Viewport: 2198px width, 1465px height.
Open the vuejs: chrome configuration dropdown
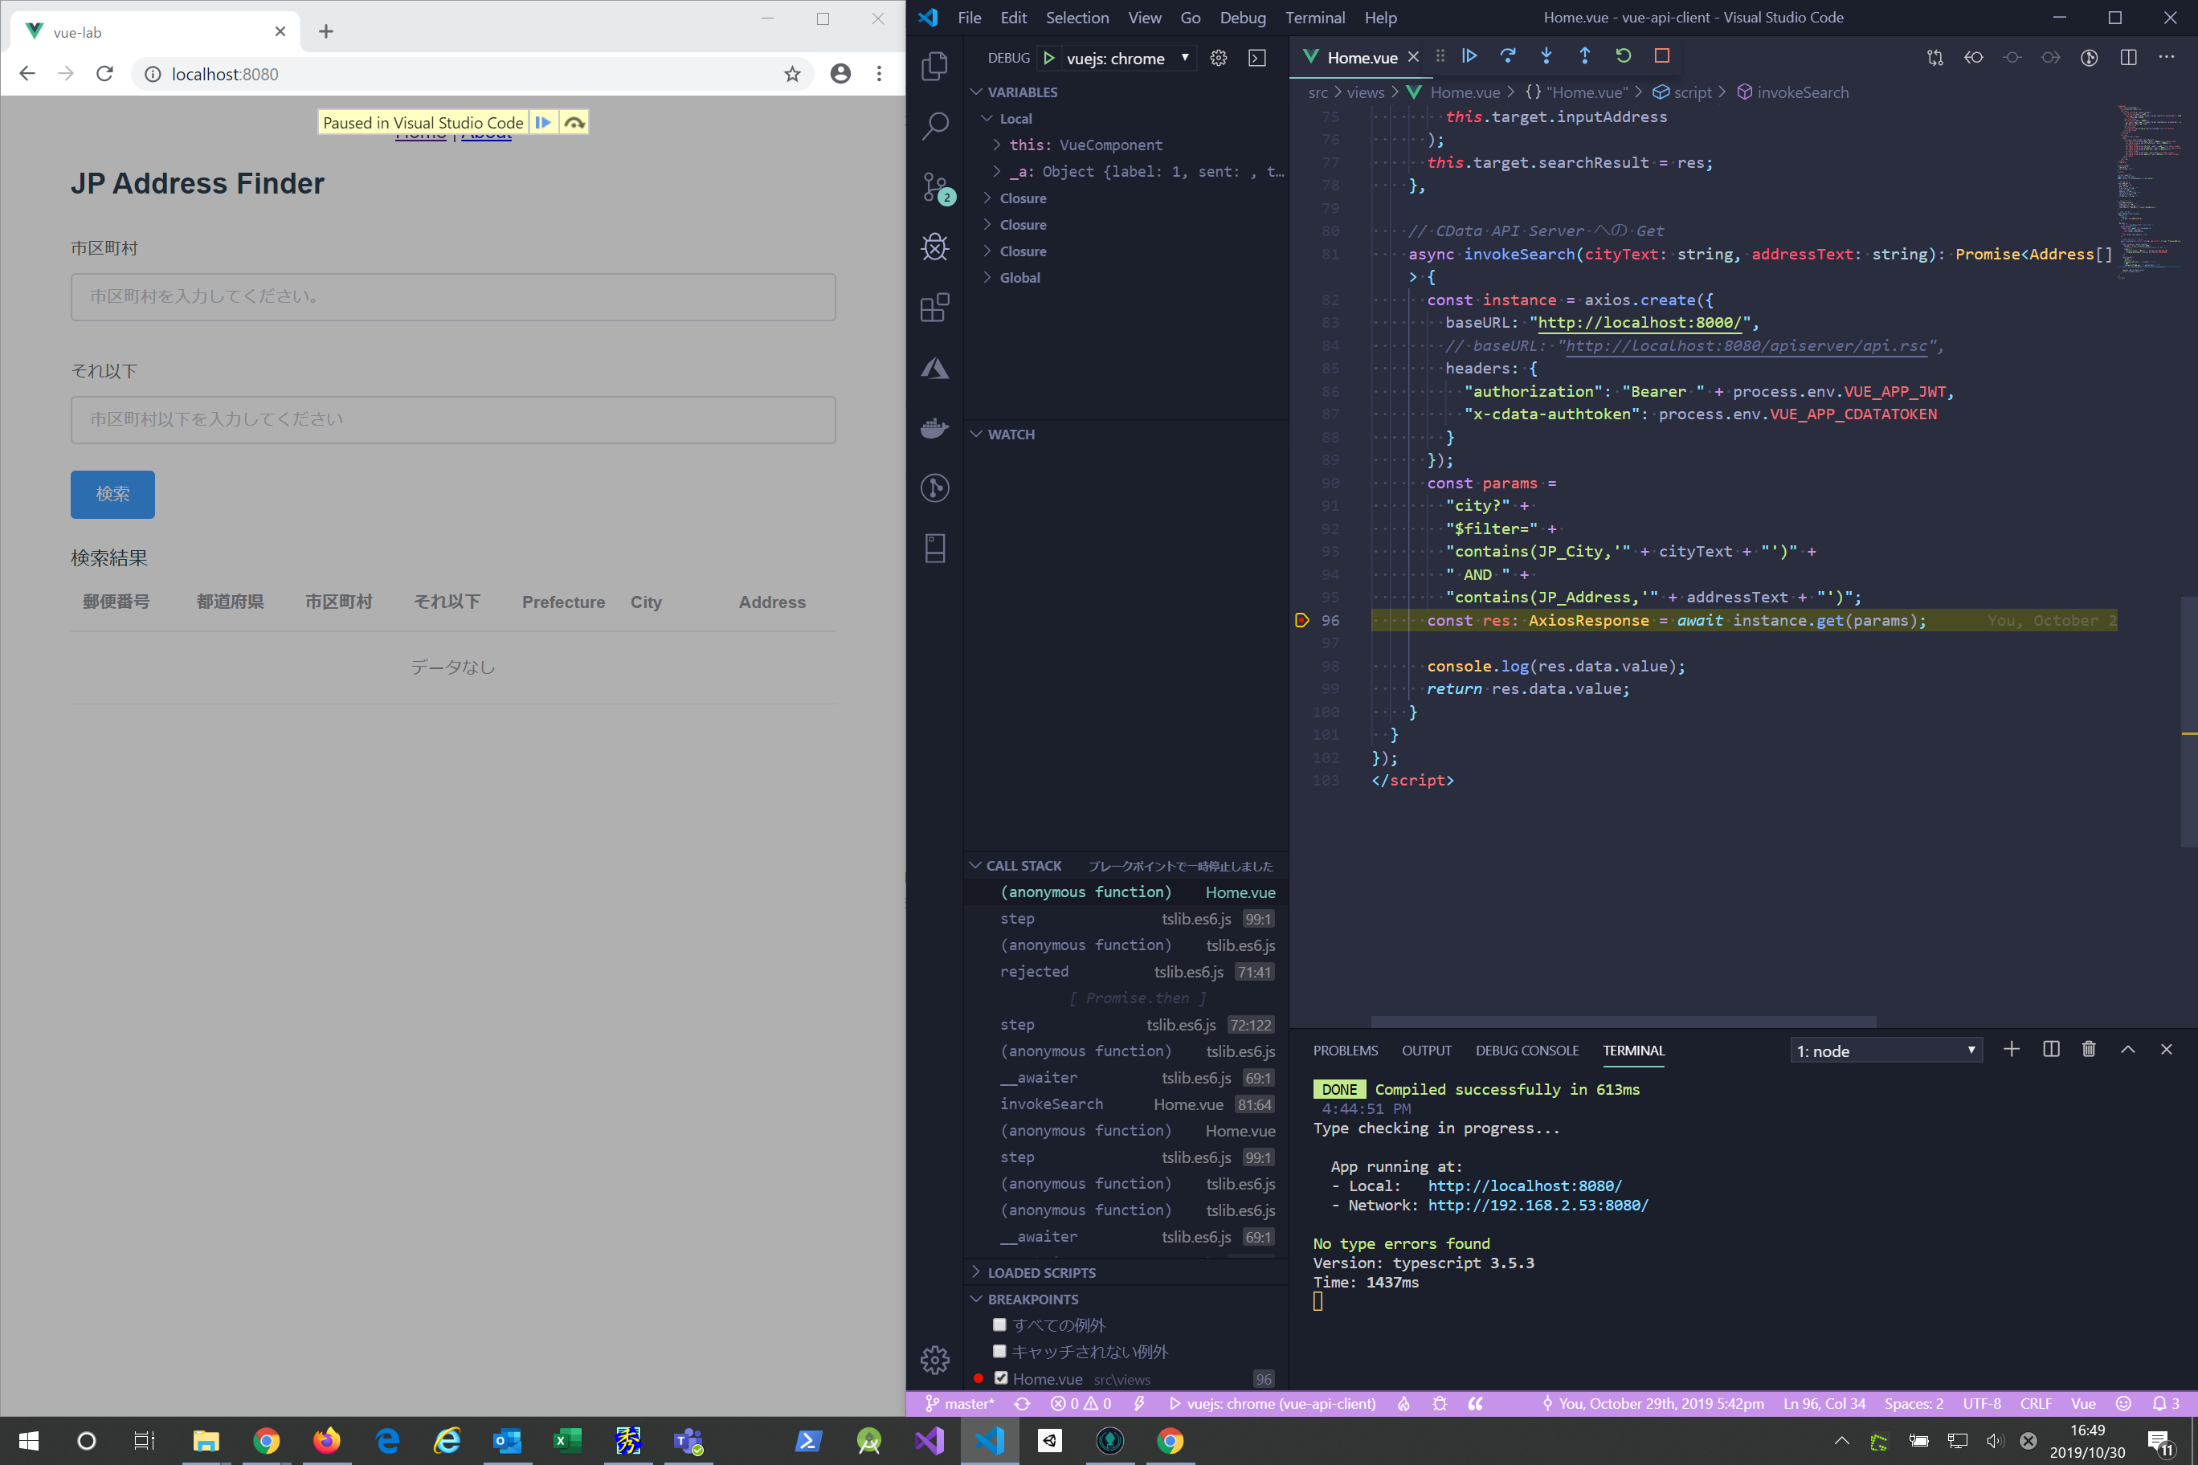pos(1128,58)
